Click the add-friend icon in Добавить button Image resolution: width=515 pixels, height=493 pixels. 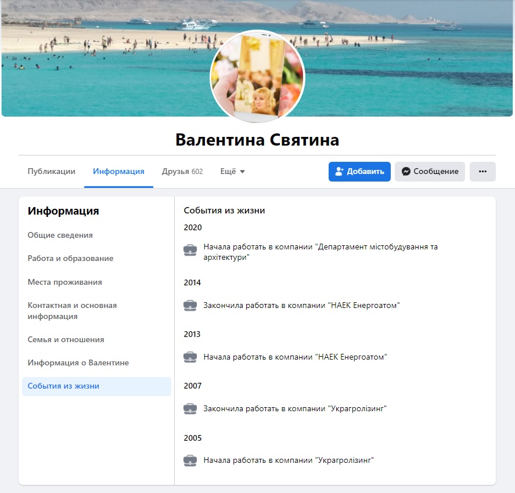coord(339,172)
